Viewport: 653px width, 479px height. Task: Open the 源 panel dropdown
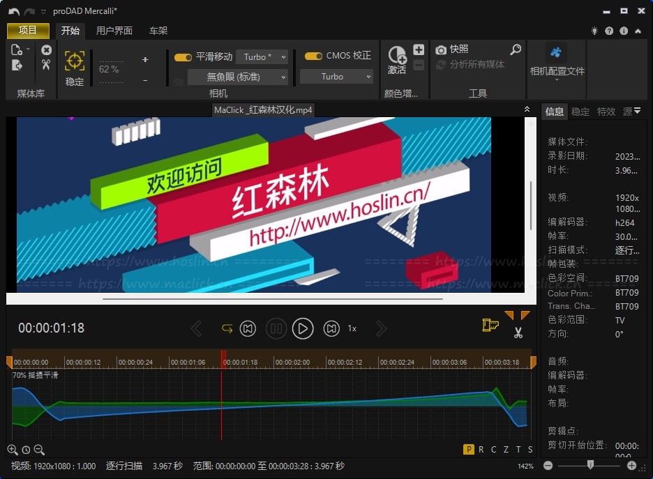[x=632, y=111]
